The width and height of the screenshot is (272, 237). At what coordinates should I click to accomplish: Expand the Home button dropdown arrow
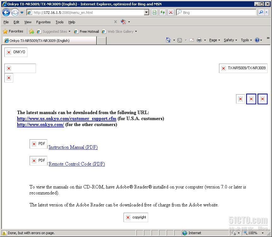(x=174, y=40)
